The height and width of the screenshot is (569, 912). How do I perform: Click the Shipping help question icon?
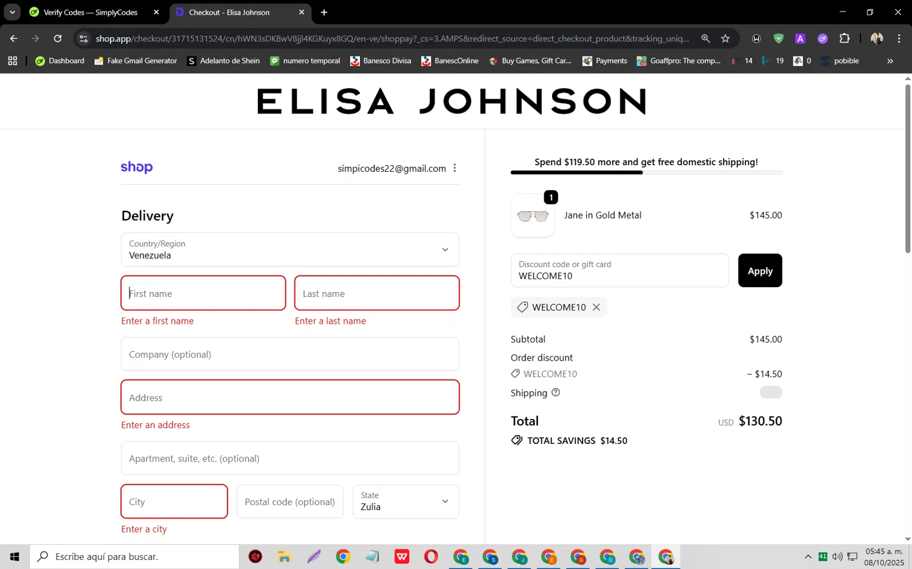point(555,392)
